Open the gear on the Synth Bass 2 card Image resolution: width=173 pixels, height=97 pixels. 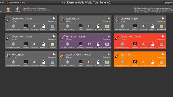click(122, 62)
